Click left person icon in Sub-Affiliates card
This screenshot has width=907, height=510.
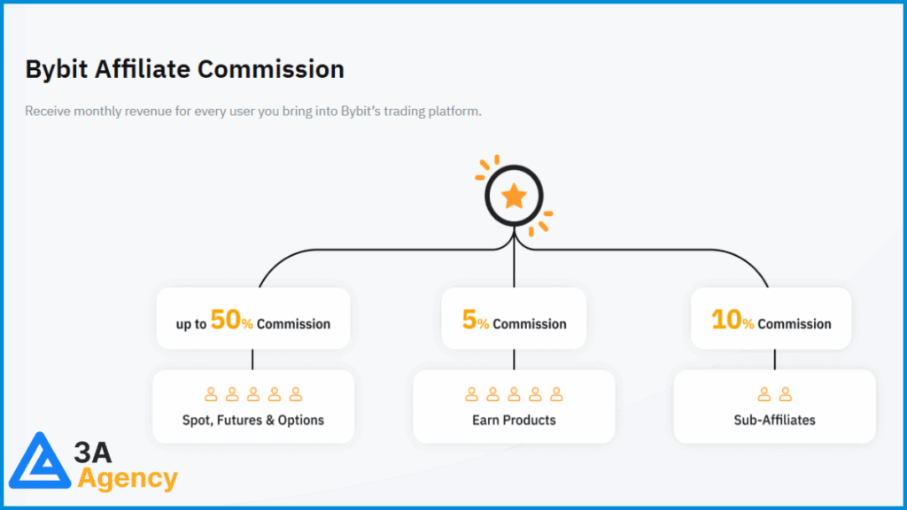pyautogui.click(x=764, y=394)
